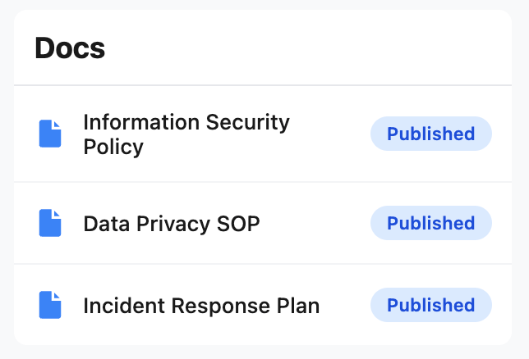The image size is (529, 359).
Task: Click the word "Policy" in first document title
Action: click(x=113, y=148)
